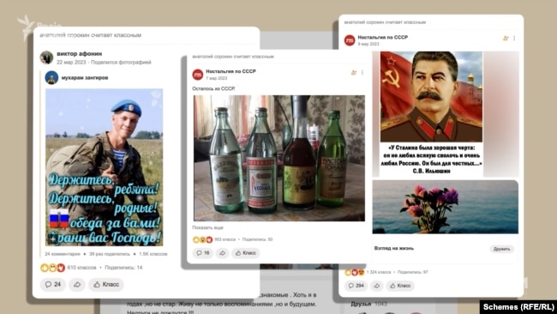The height and width of the screenshot is (314, 557).
Task: Open мухарам зангиров profile avatar
Action: [x=51, y=77]
